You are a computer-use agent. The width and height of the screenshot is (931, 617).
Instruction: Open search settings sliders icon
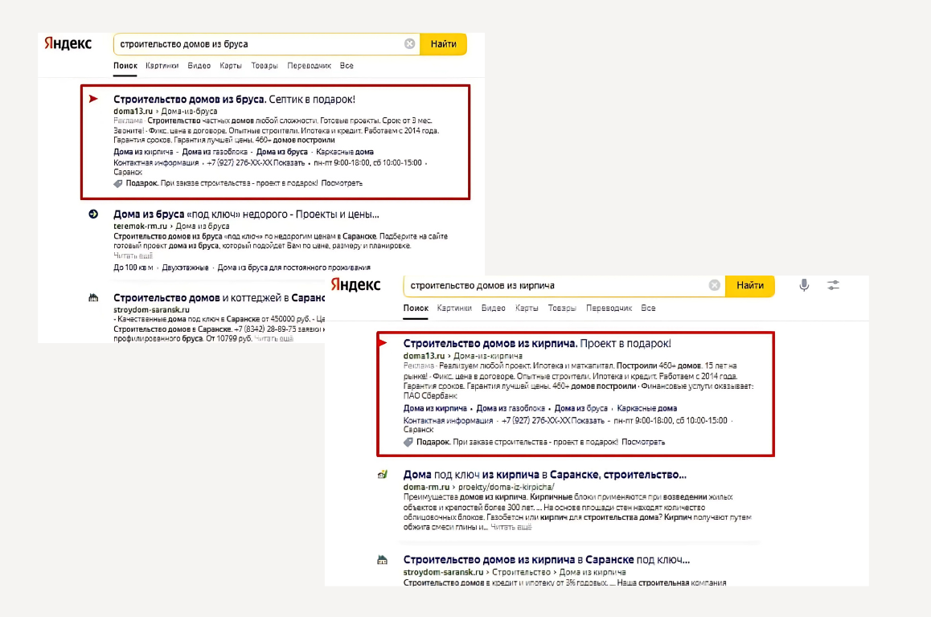(x=834, y=285)
